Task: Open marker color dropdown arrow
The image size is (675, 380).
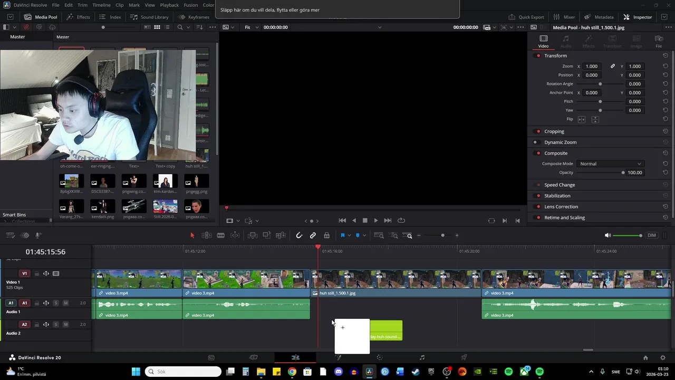Action: click(364, 235)
